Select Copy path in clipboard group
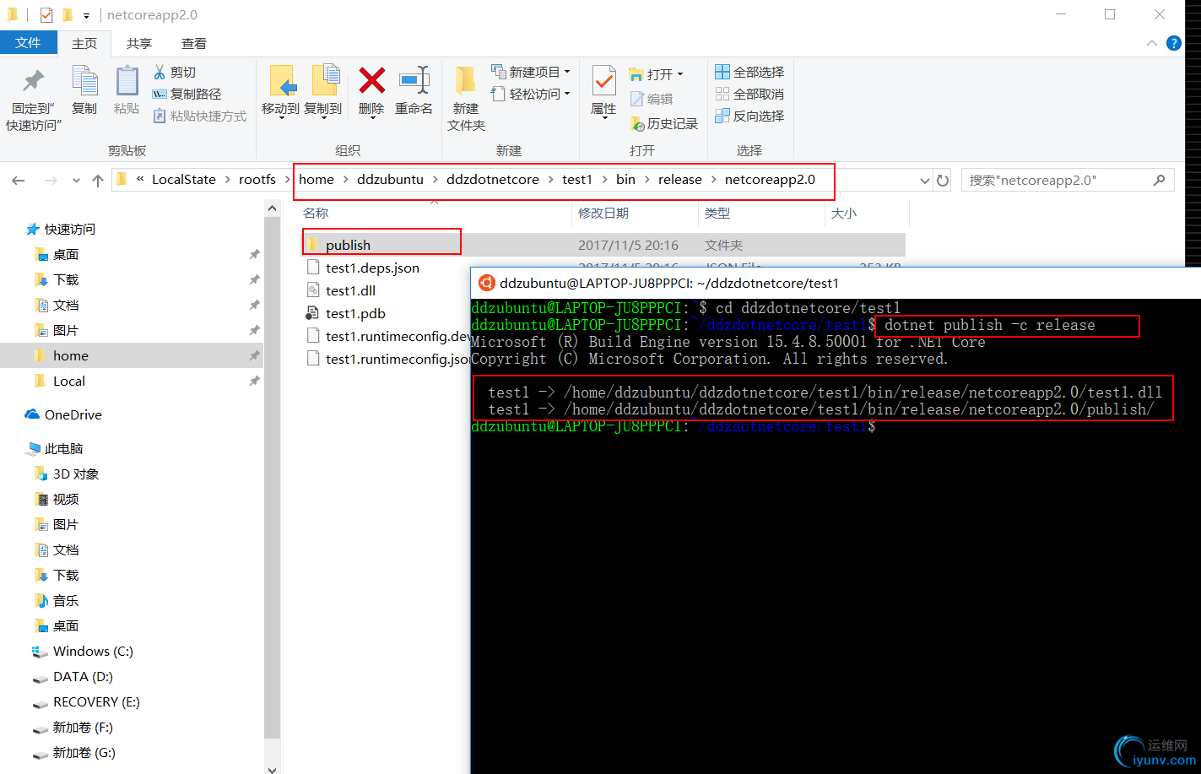1201x774 pixels. point(187,95)
